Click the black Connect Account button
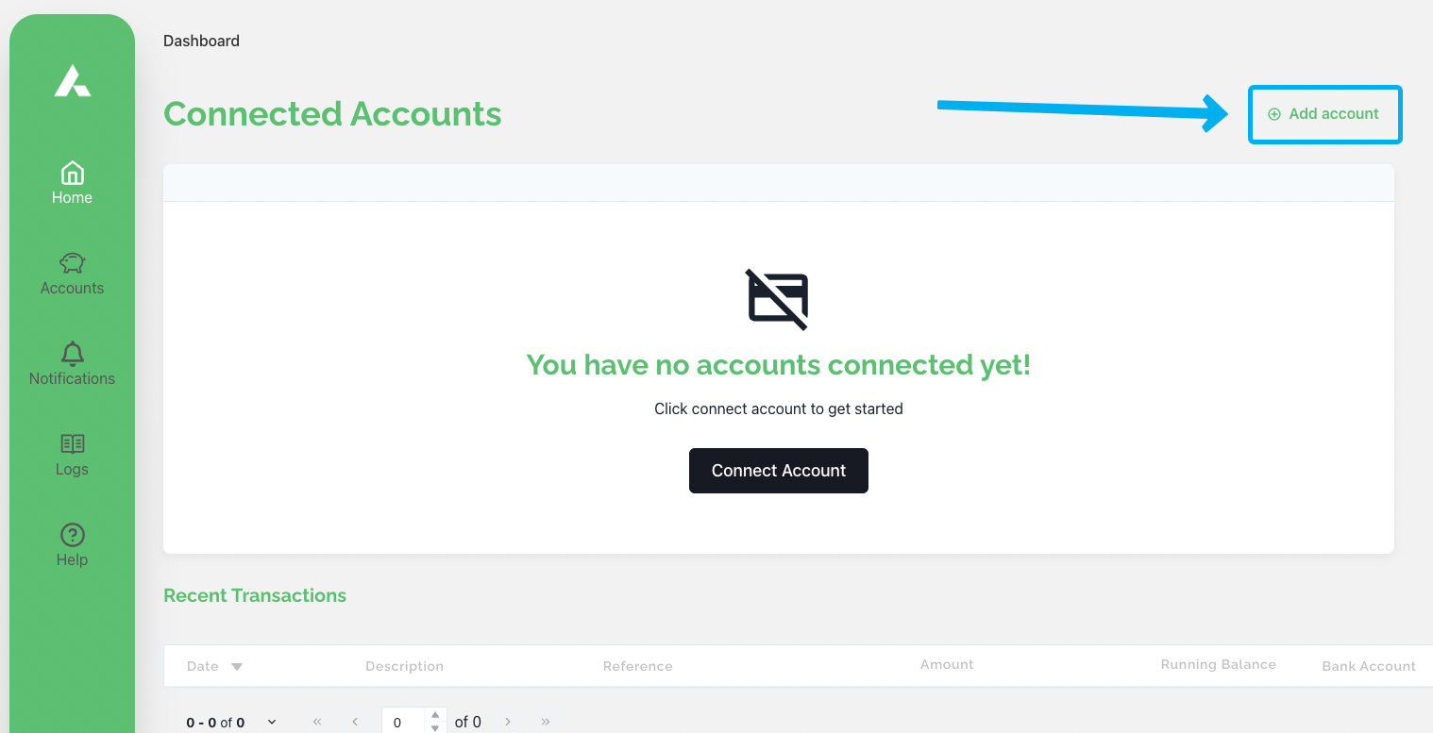The image size is (1433, 733). [x=778, y=471]
